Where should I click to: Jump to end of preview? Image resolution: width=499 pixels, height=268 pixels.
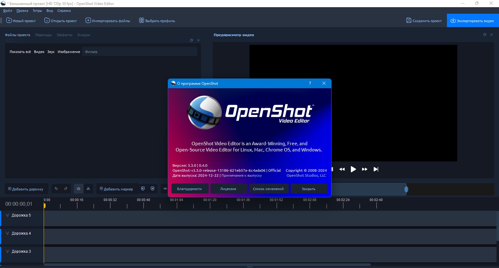376,169
